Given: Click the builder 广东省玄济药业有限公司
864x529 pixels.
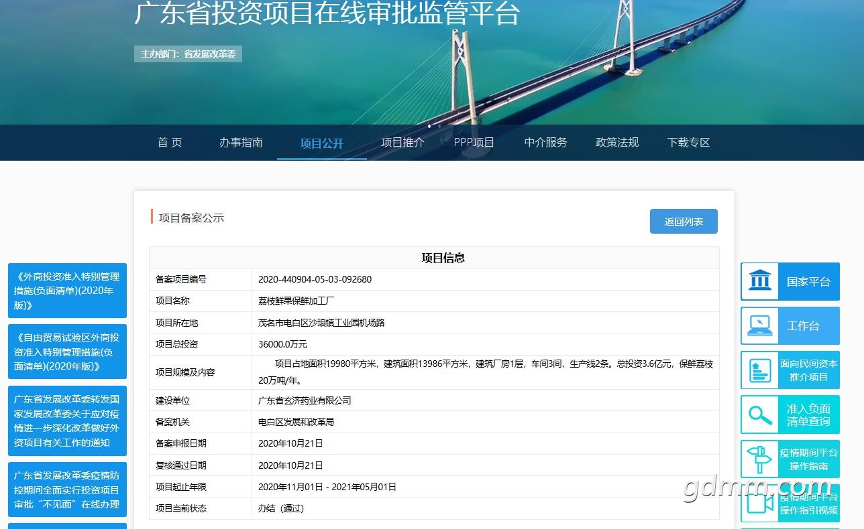Looking at the screenshot, I should (x=305, y=400).
